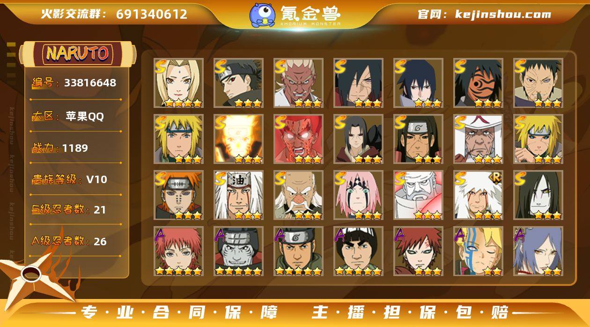590x327 pixels.
Task: Select the S-rank white-haired ninja with R badge
Action: pos(478,195)
